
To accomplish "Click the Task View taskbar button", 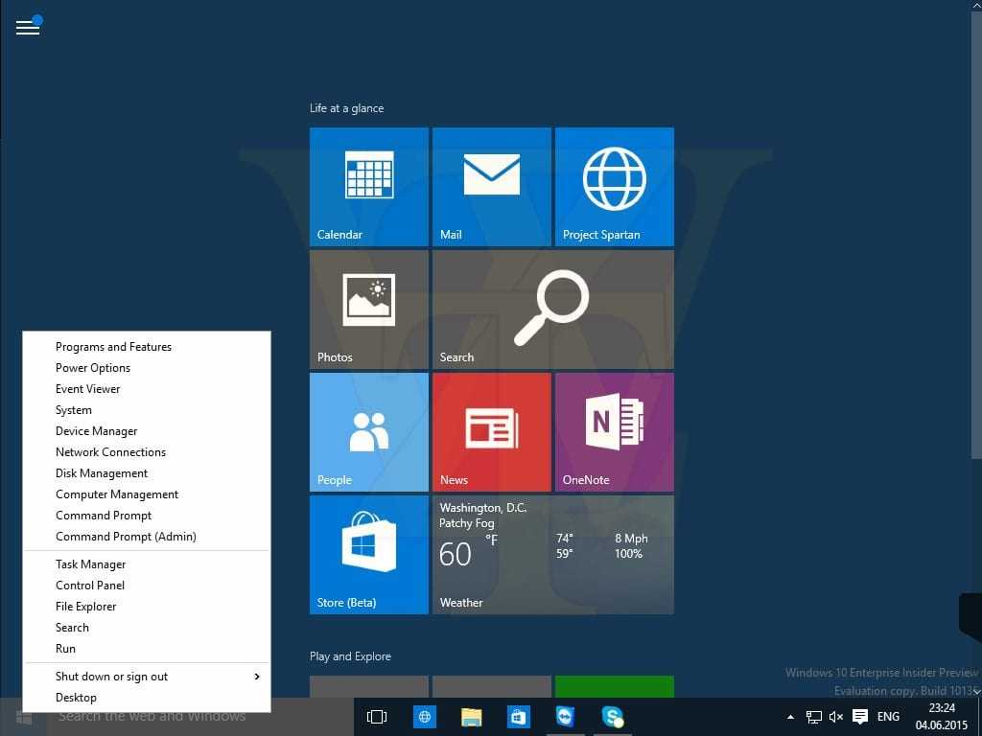I will [377, 717].
